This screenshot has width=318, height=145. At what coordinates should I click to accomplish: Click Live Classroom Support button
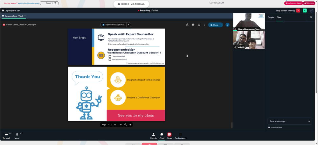pyautogui.click(x=294, y=3)
